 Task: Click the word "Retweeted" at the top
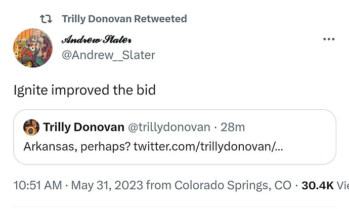160,19
